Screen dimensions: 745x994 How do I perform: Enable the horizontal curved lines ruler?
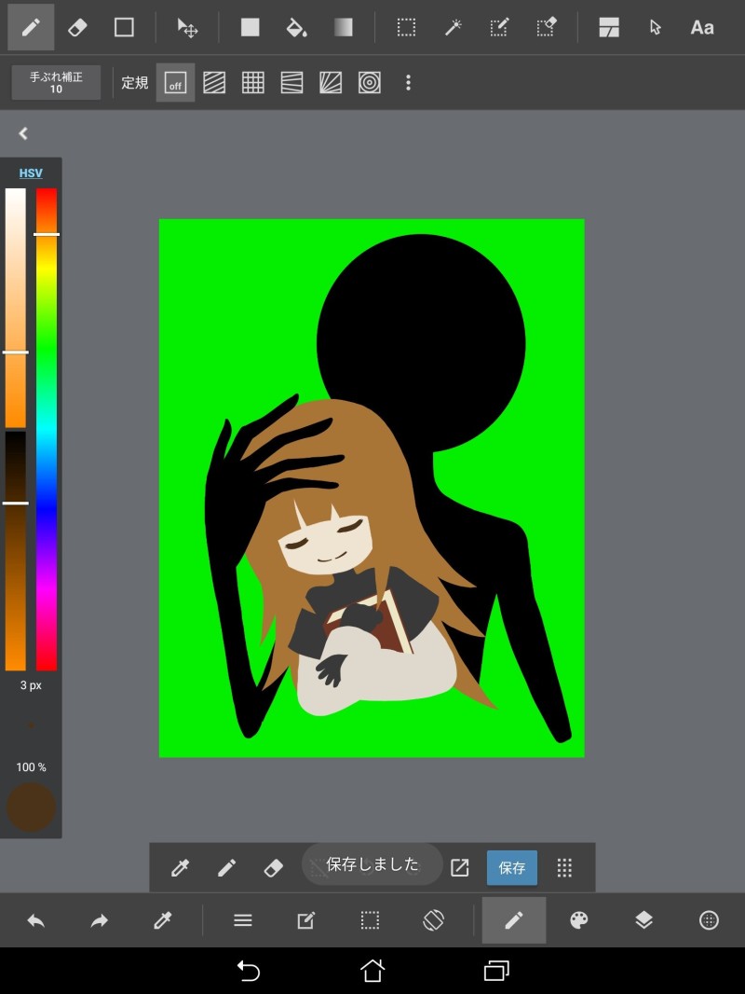(x=291, y=82)
